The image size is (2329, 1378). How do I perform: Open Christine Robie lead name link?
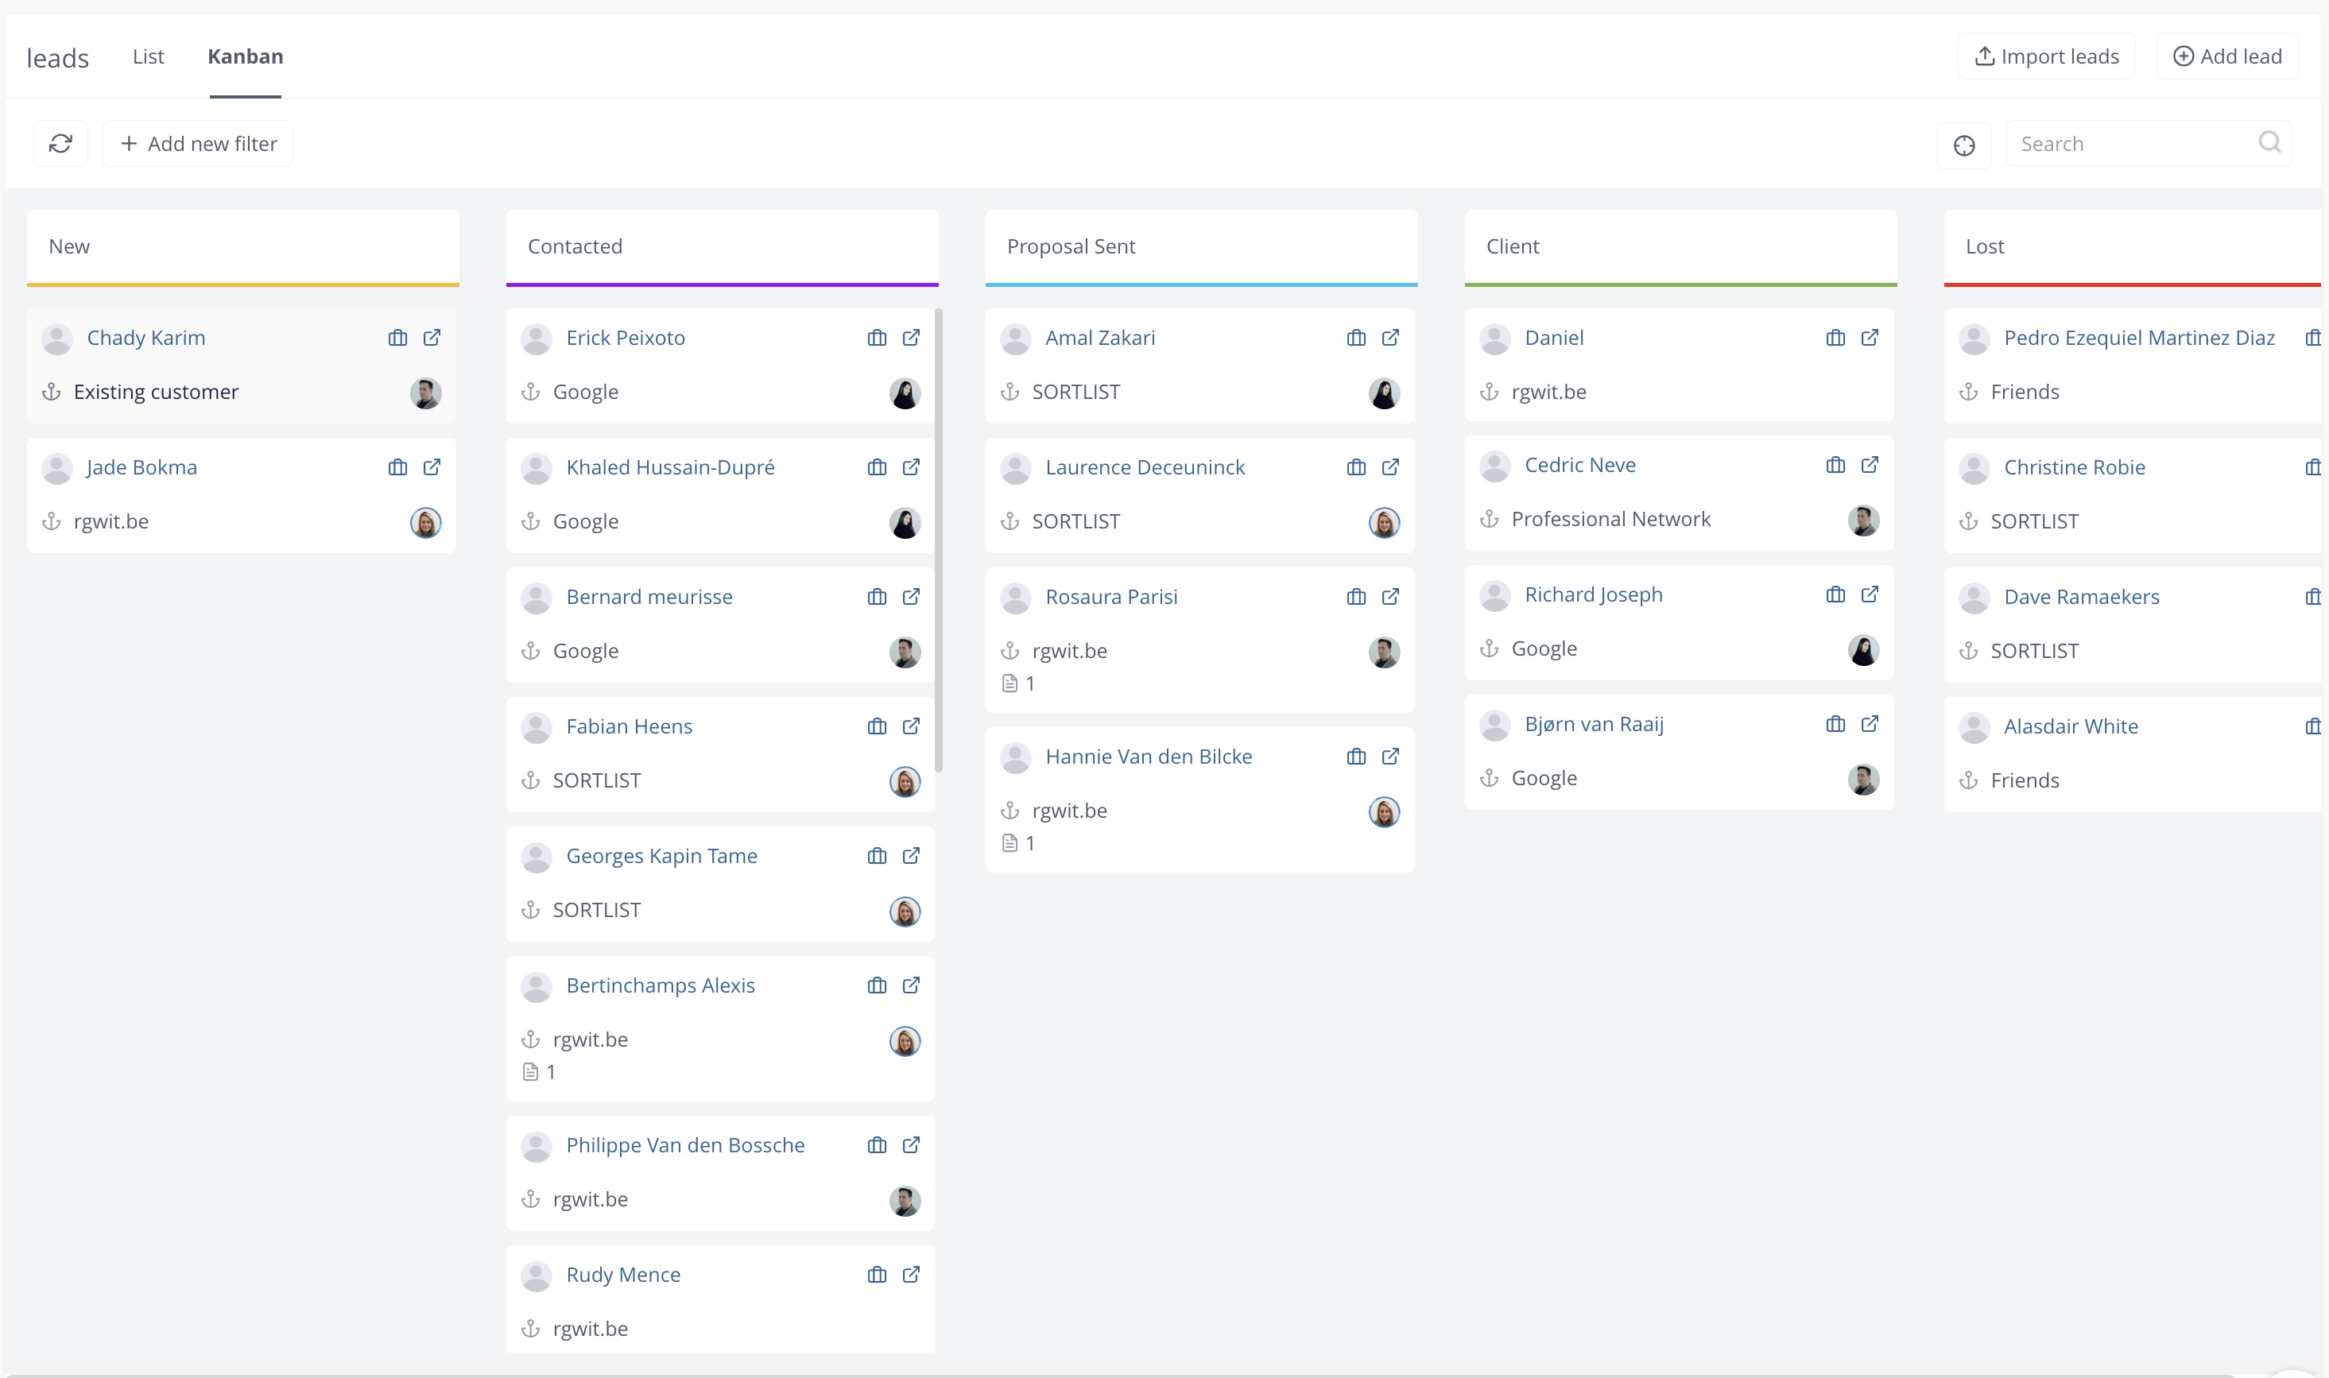2075,467
